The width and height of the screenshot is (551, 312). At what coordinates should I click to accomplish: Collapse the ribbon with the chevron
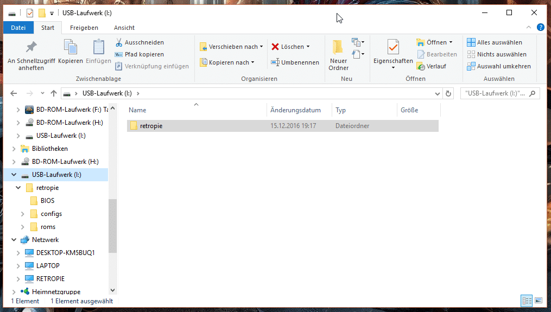point(529,28)
